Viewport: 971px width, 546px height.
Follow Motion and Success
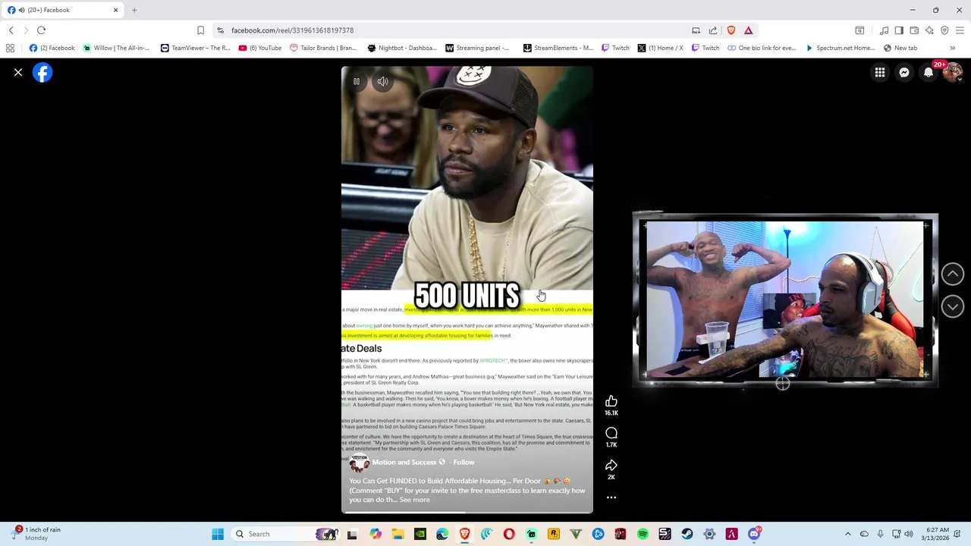(464, 462)
